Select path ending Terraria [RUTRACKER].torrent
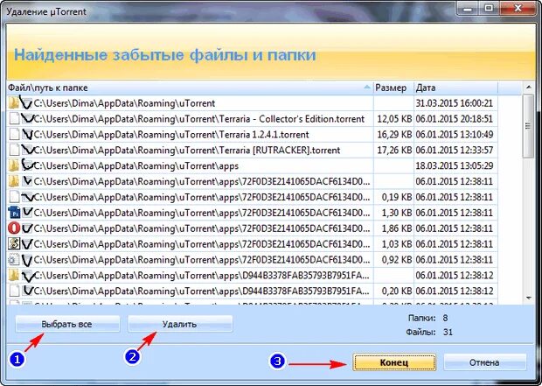The height and width of the screenshot is (386, 542). pos(187,150)
